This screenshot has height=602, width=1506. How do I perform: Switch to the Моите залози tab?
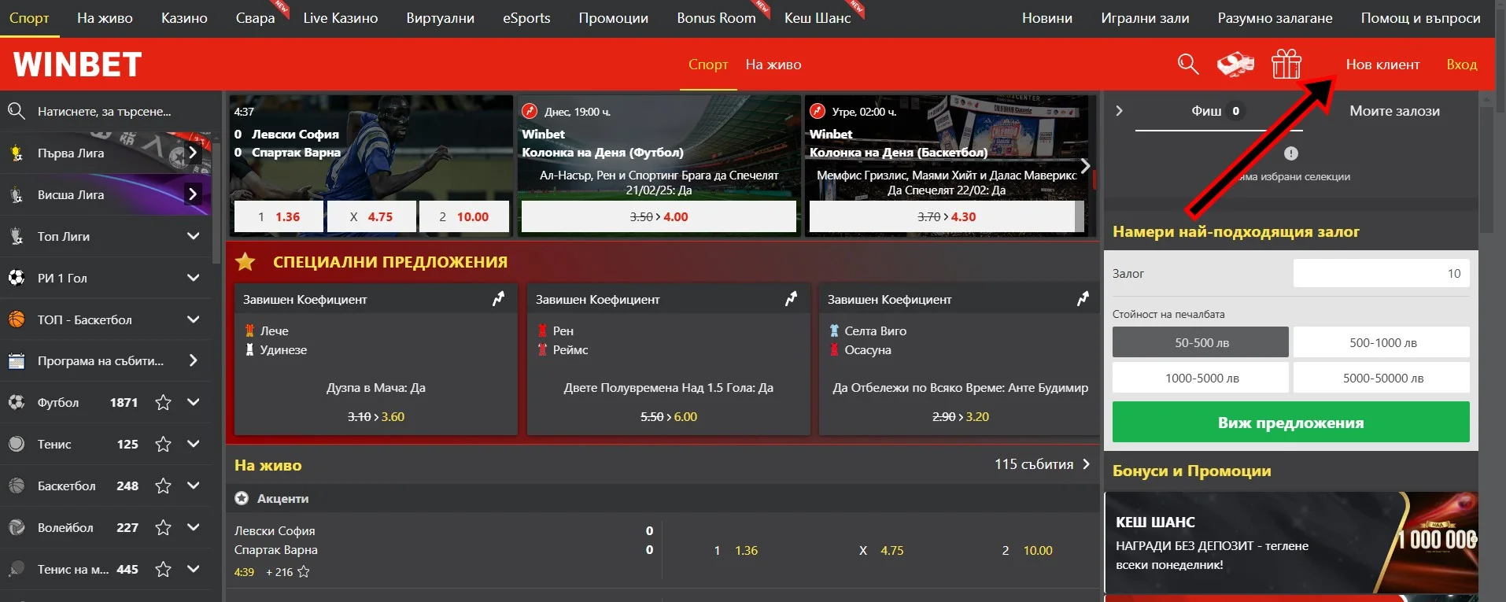1394,111
